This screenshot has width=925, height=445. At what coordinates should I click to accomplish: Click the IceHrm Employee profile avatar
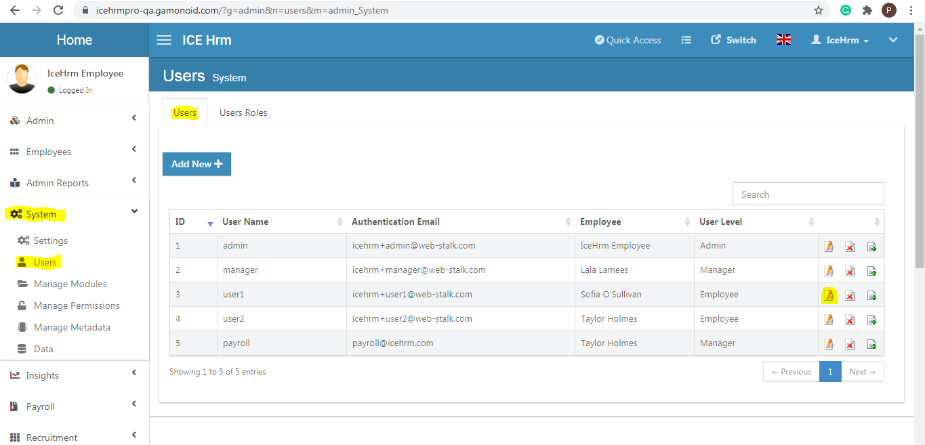point(22,79)
